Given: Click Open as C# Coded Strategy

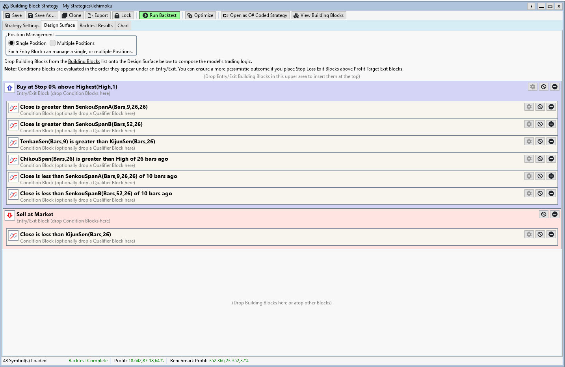Looking at the screenshot, I should [255, 15].
